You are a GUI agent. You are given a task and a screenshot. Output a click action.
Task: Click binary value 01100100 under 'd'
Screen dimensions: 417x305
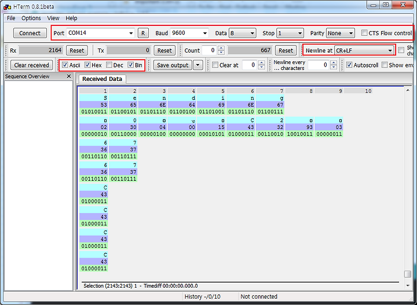[182, 111]
